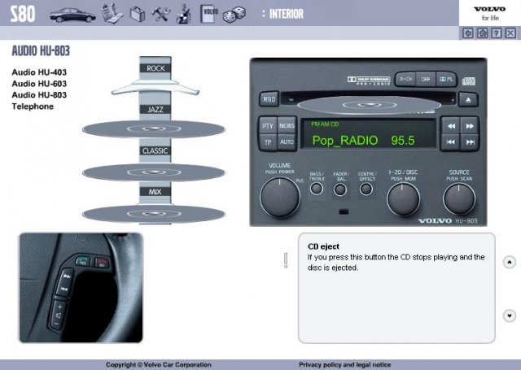Viewport: 521px width, 370px height.
Task: Click the next track button
Action: 470,142
